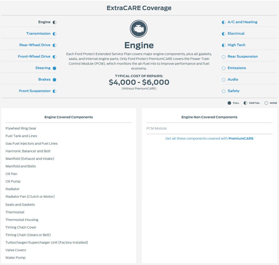Switch to the Transmission coverage category
This screenshot has width=279, height=265.
(38, 33)
